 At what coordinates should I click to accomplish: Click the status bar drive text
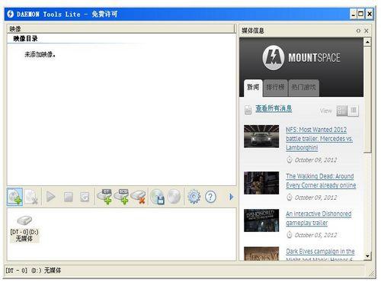tap(33, 270)
